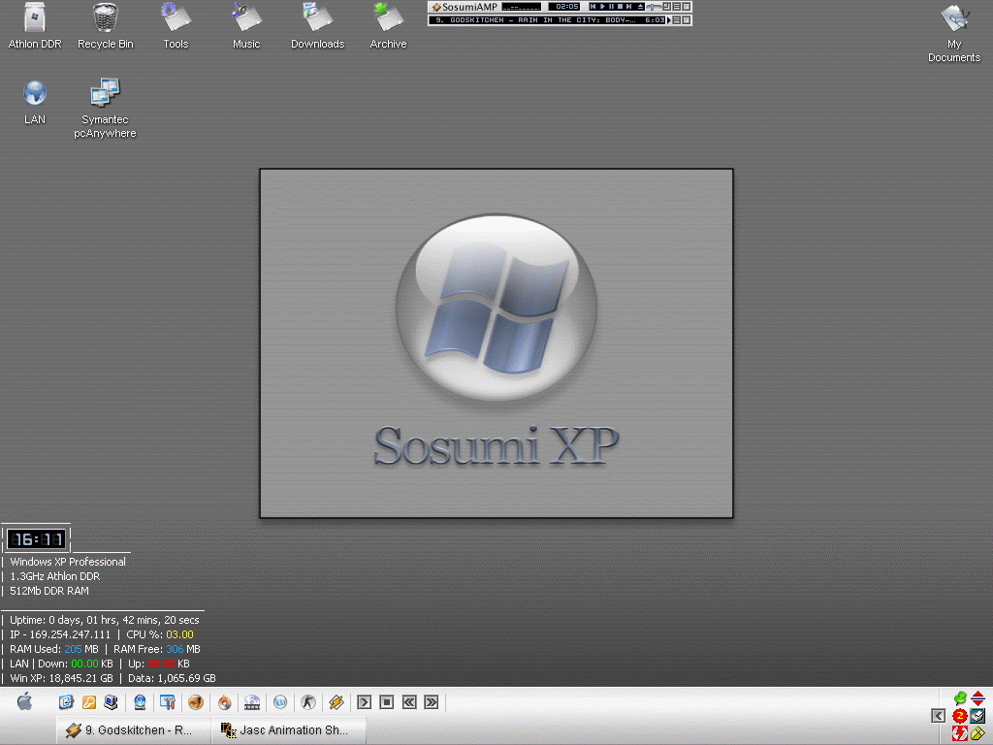Click the green pushpin tray icon
The height and width of the screenshot is (745, 993).
(960, 698)
